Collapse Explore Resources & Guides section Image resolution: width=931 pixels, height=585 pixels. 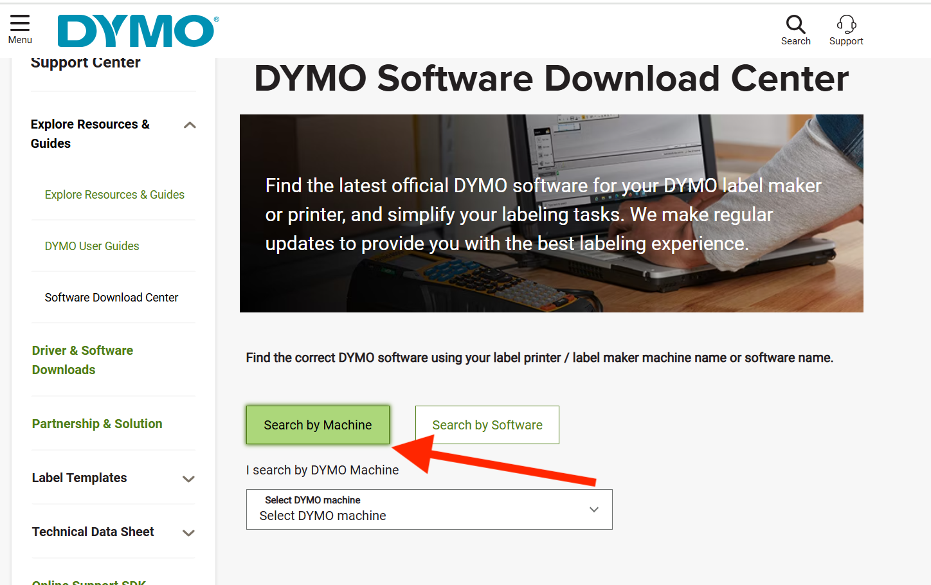190,125
